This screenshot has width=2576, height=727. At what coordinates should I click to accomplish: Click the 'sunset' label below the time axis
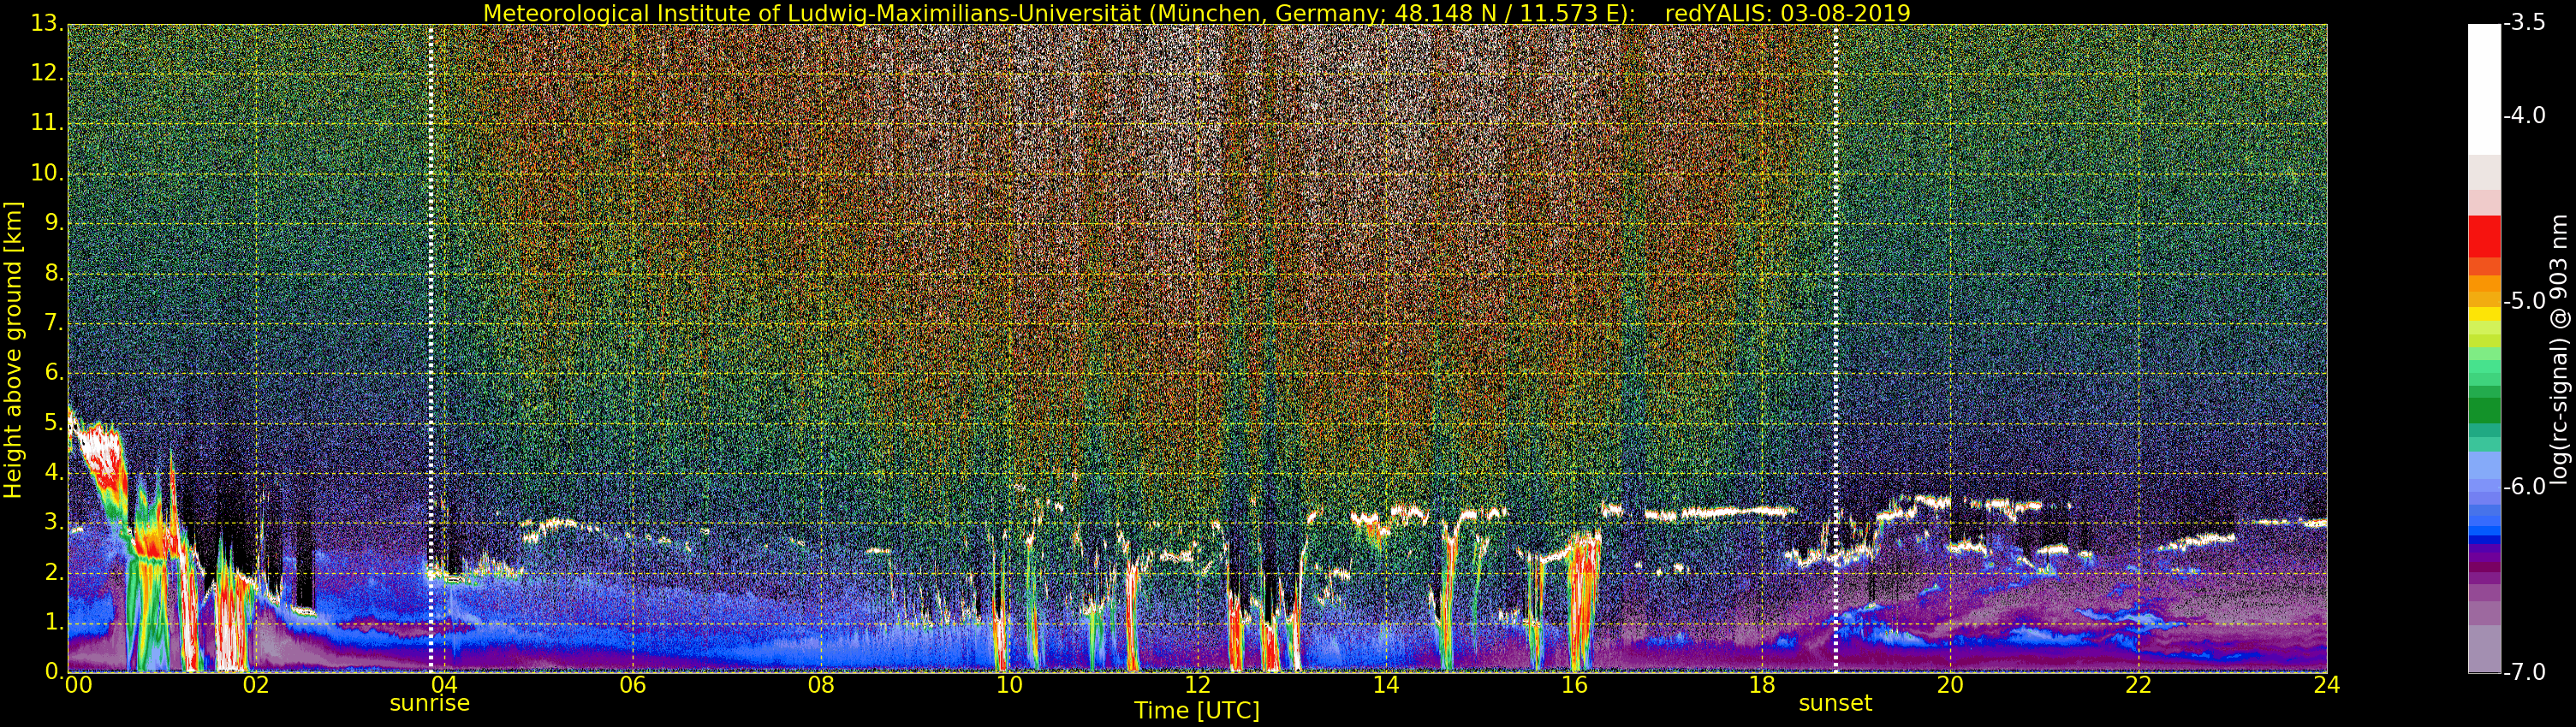coord(1835,703)
